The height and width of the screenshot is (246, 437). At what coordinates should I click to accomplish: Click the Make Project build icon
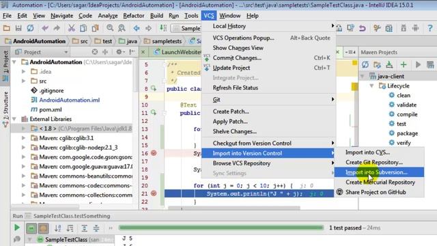pos(163,28)
